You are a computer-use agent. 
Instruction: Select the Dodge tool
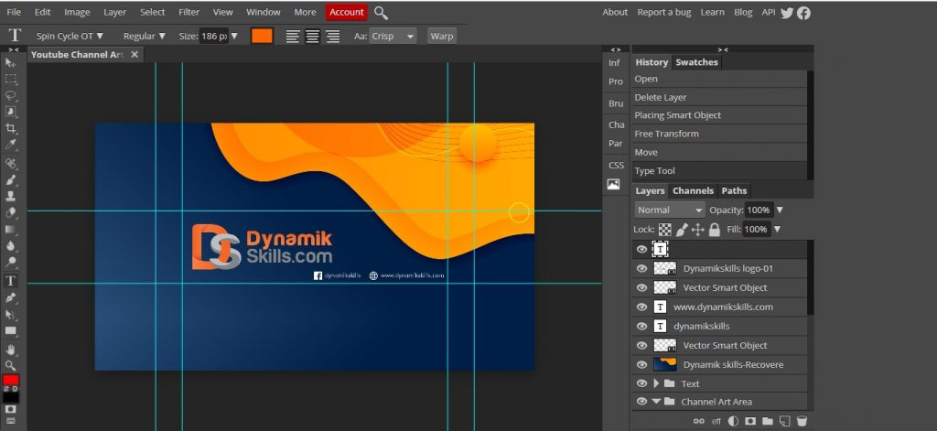(x=11, y=262)
